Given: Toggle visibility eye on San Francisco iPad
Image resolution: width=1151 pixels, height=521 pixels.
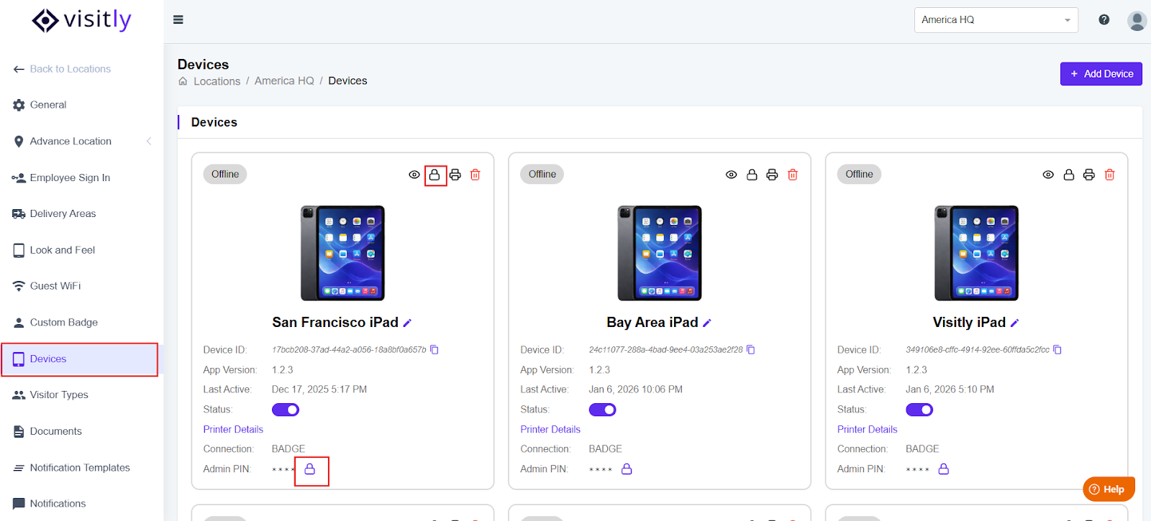Looking at the screenshot, I should [414, 175].
